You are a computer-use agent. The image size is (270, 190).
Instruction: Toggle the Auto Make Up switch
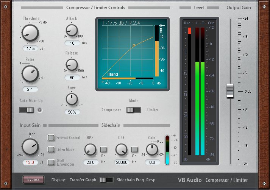click(27, 110)
